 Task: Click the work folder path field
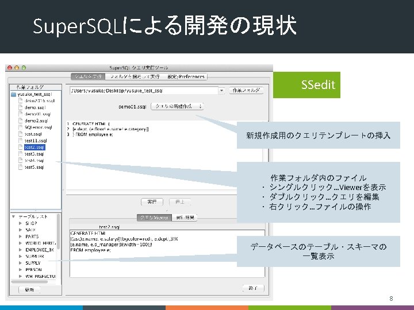click(144, 91)
